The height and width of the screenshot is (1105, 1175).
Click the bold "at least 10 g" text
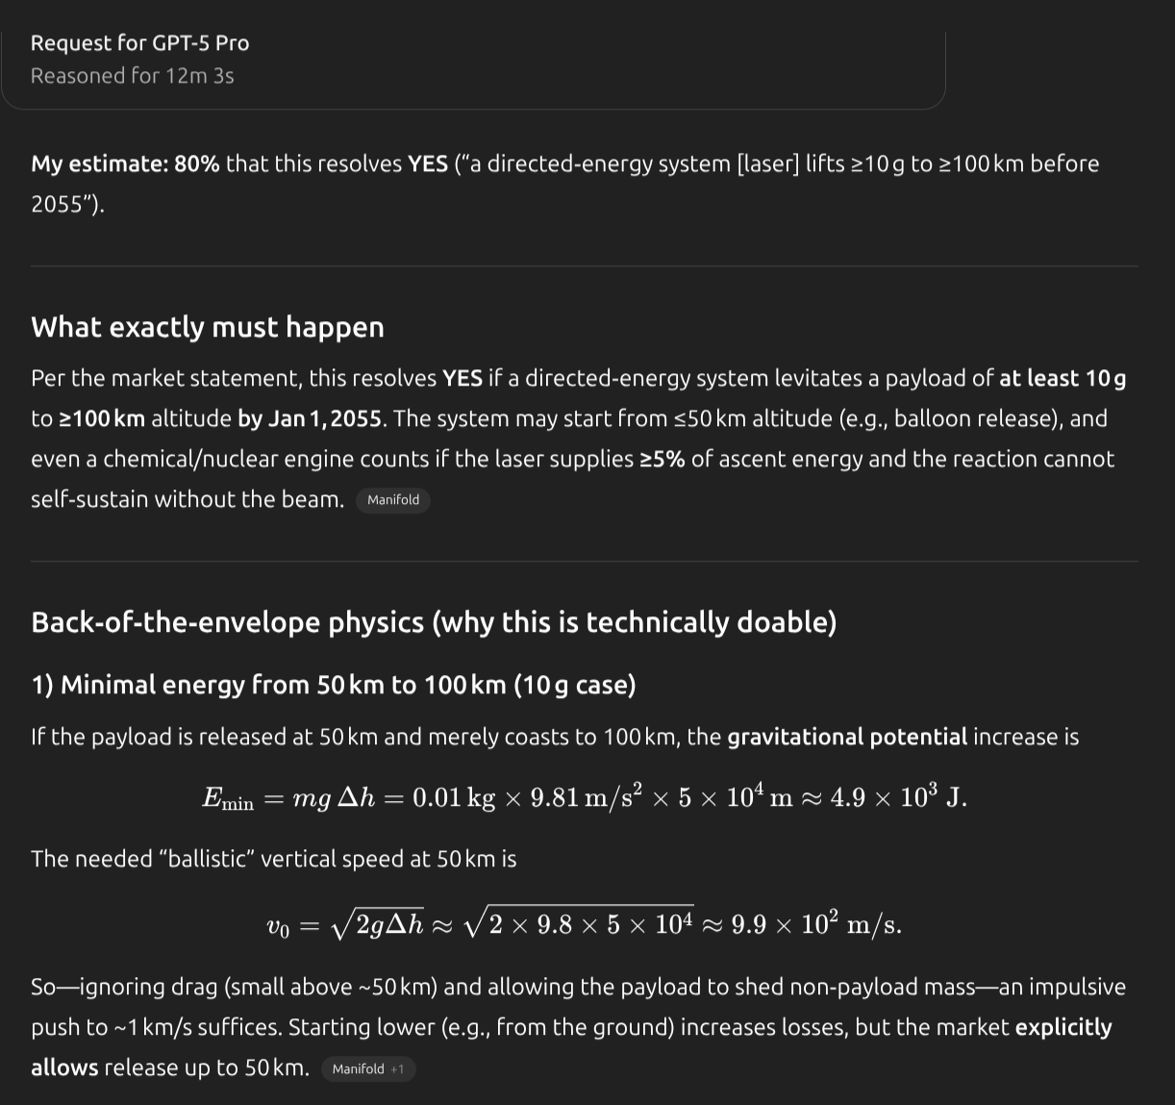tap(1062, 378)
